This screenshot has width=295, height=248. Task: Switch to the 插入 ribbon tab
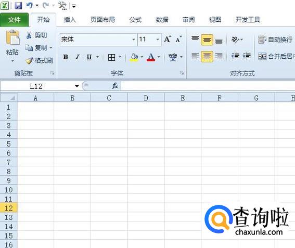[x=70, y=20]
